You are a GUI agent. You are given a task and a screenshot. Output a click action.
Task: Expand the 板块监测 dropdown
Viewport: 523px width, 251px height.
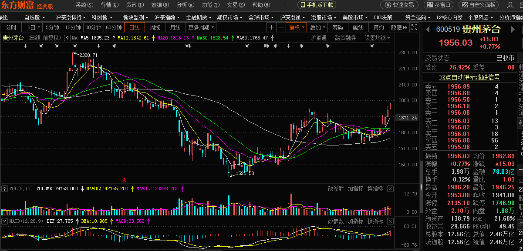(135, 17)
